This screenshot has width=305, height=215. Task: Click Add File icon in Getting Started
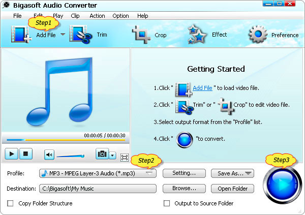point(183,89)
